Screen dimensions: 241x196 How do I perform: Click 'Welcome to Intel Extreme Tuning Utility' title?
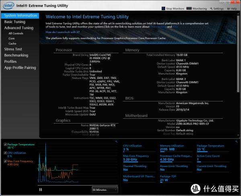[x=87, y=17]
